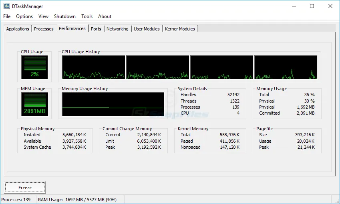Switch to the Networking tab
Screen dimensions: 340x204
point(117,29)
